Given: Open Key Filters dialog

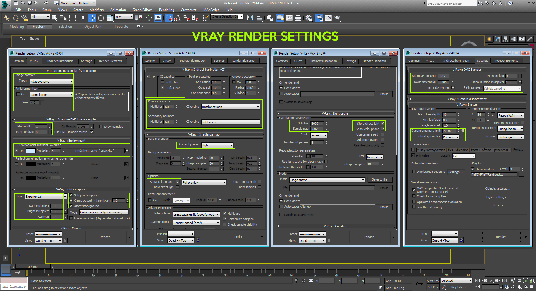Looking at the screenshot, I should point(460,287).
